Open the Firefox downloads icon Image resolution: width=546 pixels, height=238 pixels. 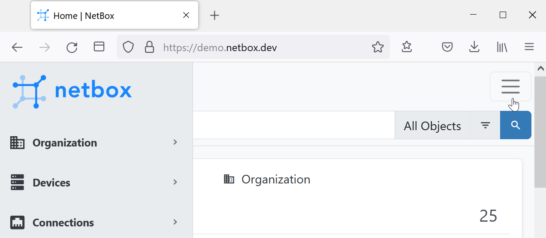coord(474,47)
